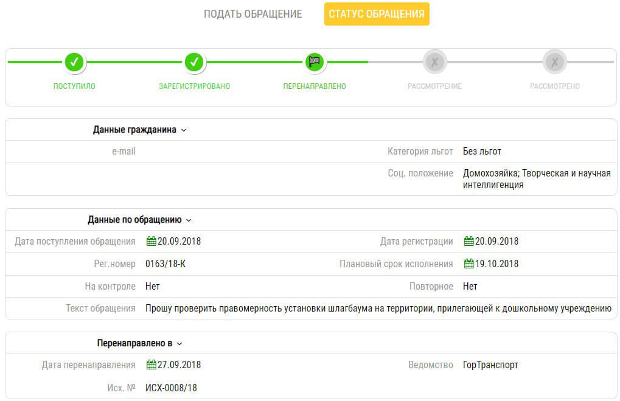This screenshot has width=620, height=401.
Task: Click the gray Рассмотрено step icon
Action: click(555, 61)
